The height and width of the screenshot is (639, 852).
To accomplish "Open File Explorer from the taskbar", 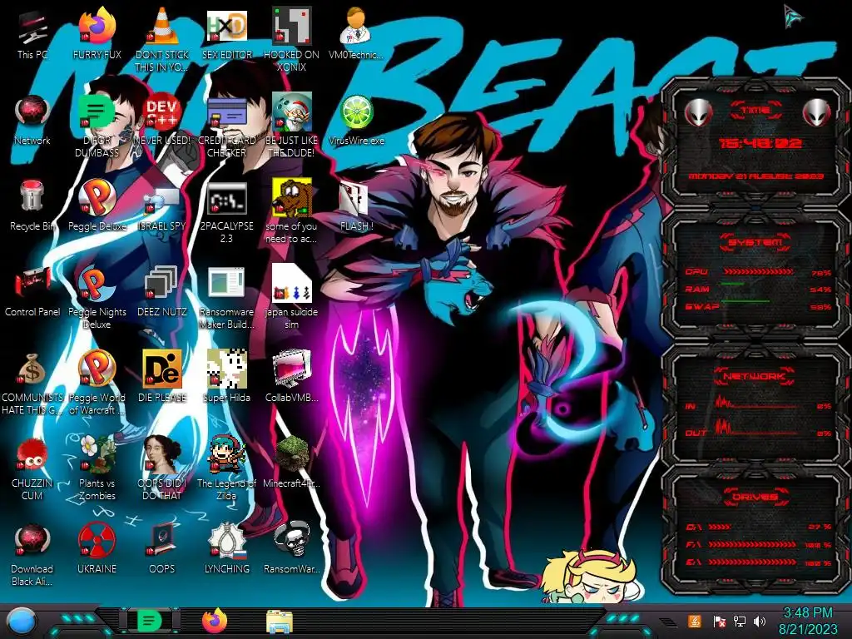I will click(280, 622).
